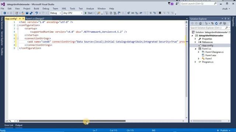236x132 pixels.
Task: Open the Server Explorer side tab
Action: pos(2,38)
